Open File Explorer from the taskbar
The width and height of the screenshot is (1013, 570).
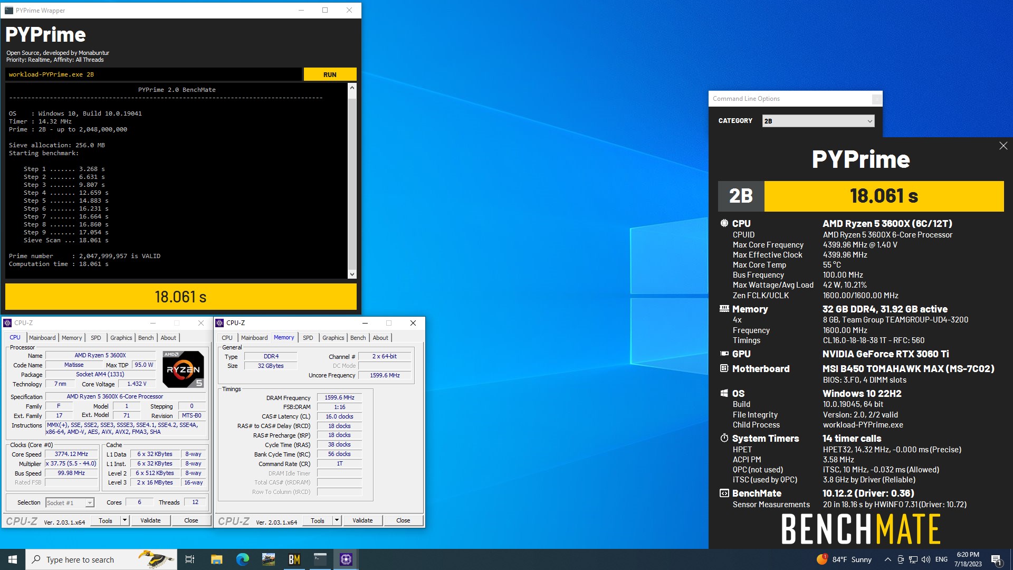pyautogui.click(x=216, y=559)
